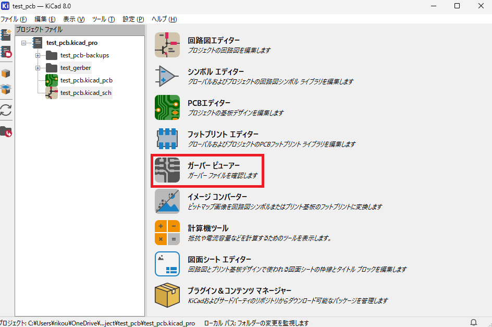Select test_pcb.kicad_pcb in the tree
492x327 pixels.
(87, 80)
